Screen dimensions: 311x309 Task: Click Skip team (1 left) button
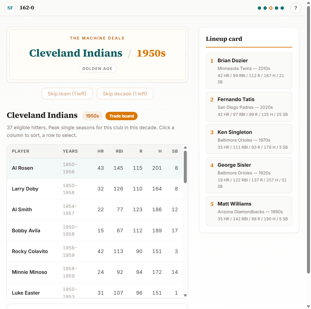[x=67, y=94]
